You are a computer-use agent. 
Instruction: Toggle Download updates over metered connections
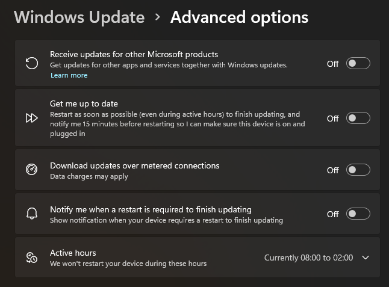coord(358,170)
